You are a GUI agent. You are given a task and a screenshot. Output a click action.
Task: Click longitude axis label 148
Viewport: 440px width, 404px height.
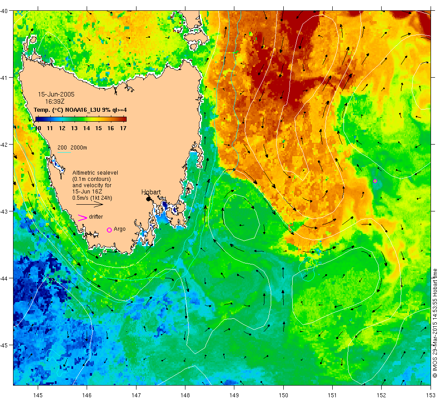[185, 395]
